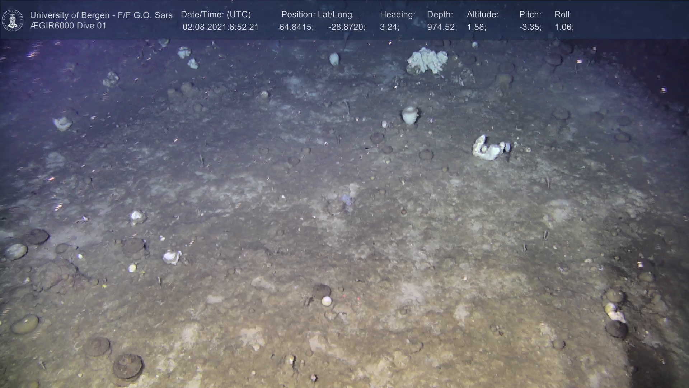Click the heading value 3.24
This screenshot has width=689, height=388.
389,27
